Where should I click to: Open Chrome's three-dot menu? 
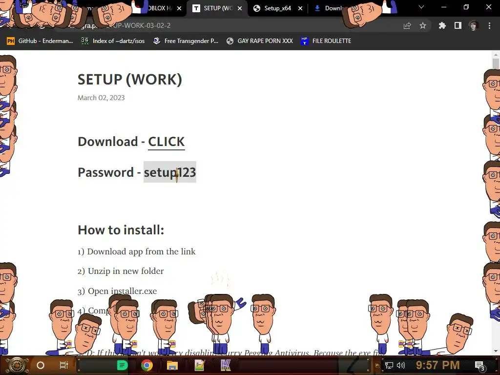489,25
